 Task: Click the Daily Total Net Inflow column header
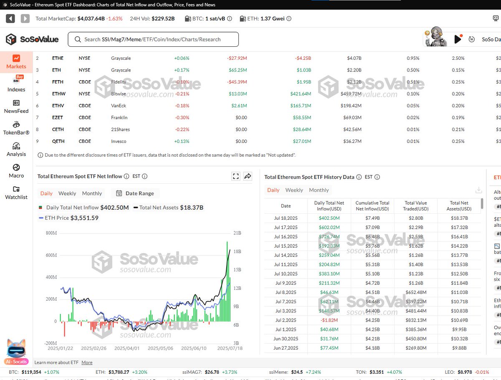coord(329,206)
